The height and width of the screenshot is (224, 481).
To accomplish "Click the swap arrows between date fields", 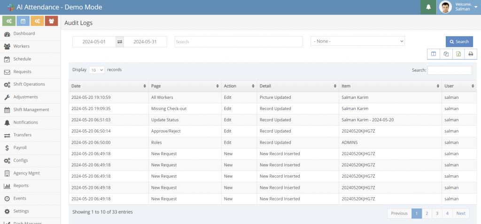I will pyautogui.click(x=120, y=42).
